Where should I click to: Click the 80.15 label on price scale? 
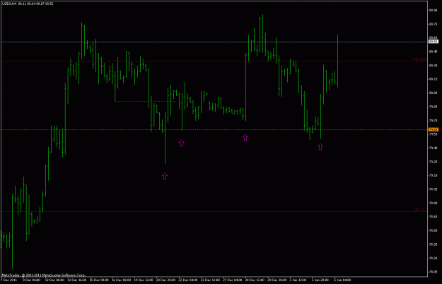click(x=433, y=79)
